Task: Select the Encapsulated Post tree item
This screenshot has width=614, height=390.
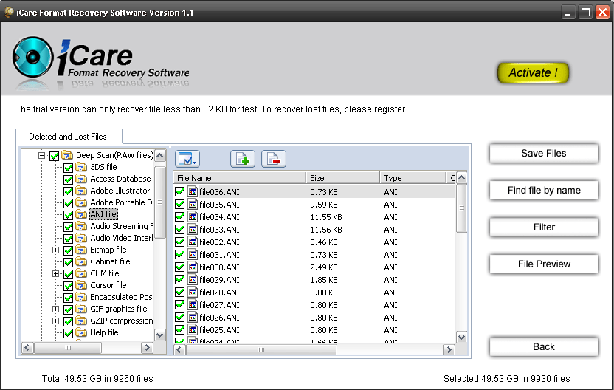Action: pyautogui.click(x=122, y=297)
